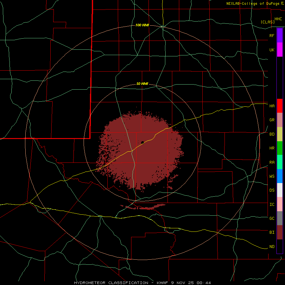The height and width of the screenshot is (285, 285).
Task: Click the black radar site dot
Action: [x=142, y=142]
